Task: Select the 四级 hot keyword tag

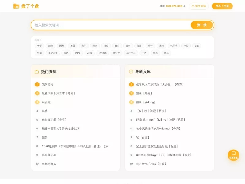Action: (51, 46)
